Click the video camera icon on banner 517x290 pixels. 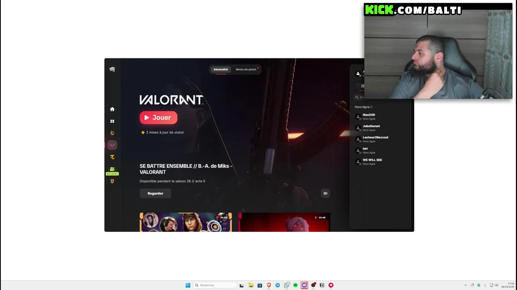tap(326, 193)
